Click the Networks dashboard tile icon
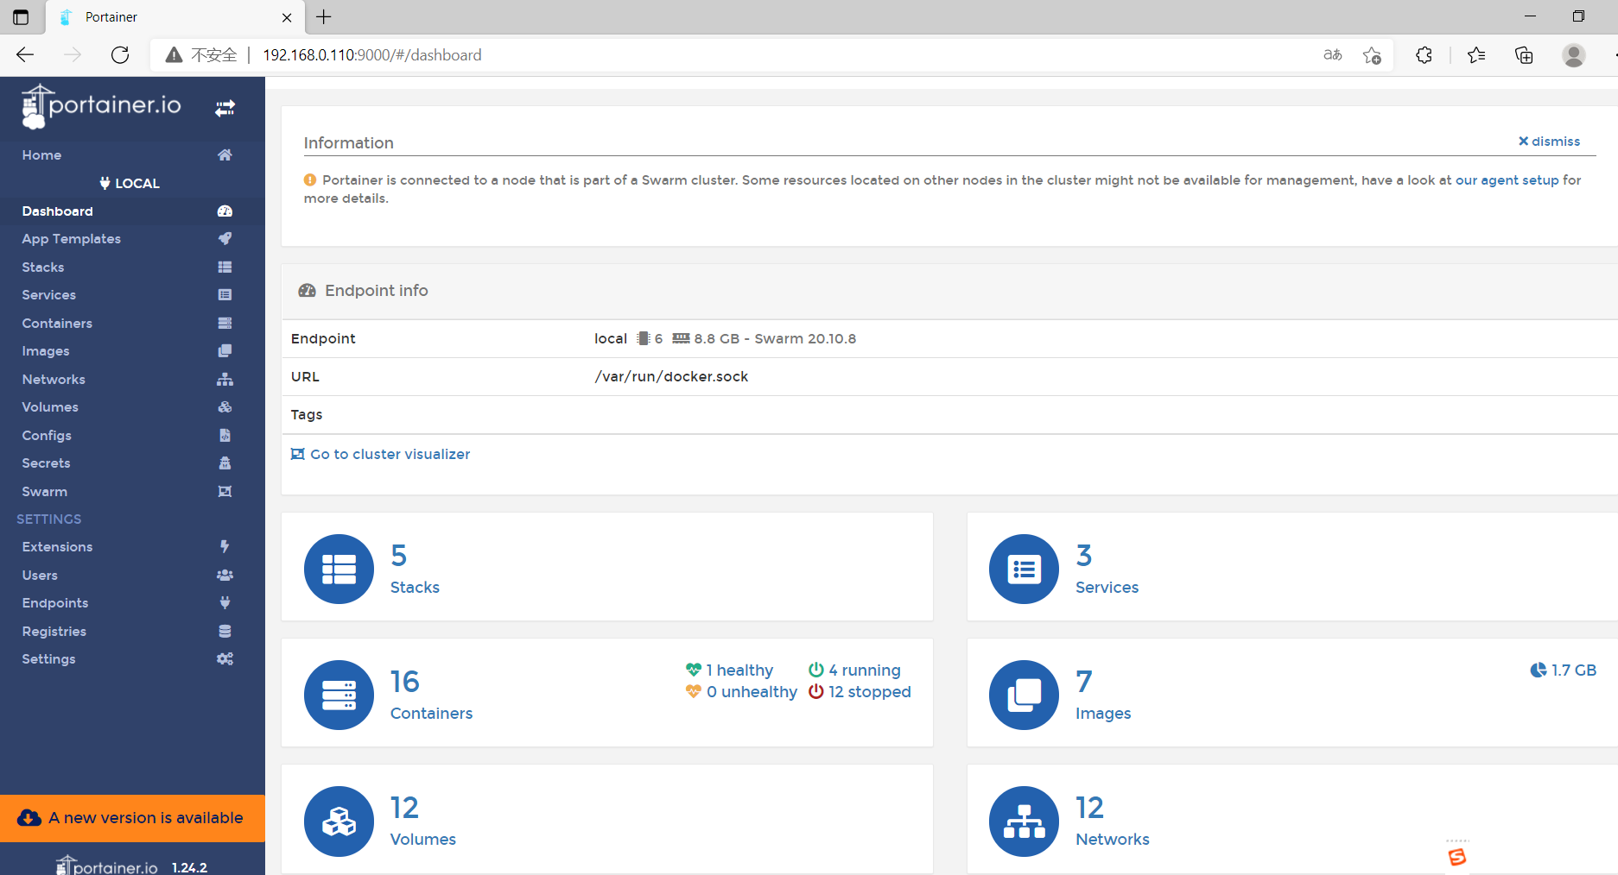This screenshot has width=1618, height=875. [1024, 821]
